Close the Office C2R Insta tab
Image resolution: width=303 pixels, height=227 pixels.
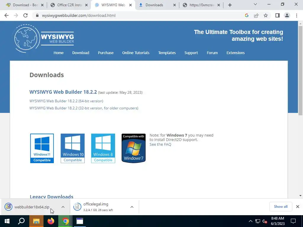pyautogui.click(x=87, y=5)
